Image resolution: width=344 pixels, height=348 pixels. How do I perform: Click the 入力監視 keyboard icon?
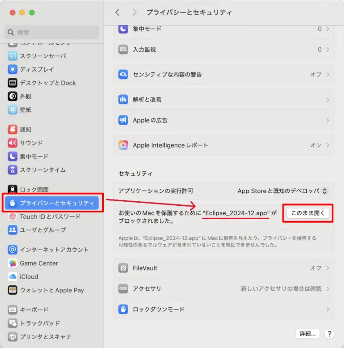point(123,50)
